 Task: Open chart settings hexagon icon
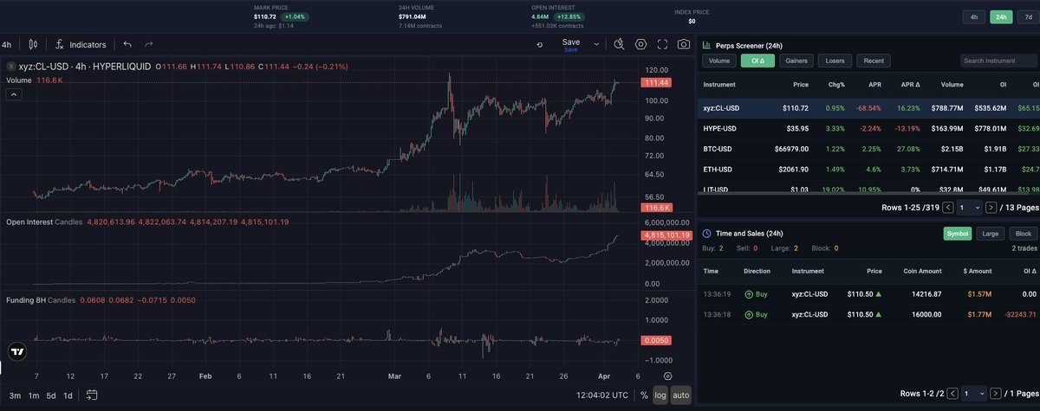pyautogui.click(x=640, y=44)
